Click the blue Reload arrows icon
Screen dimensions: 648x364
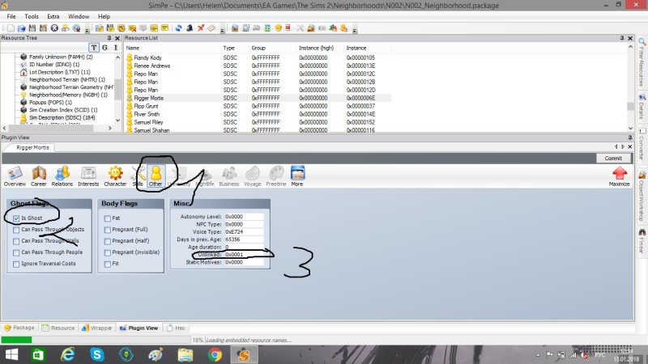[x=178, y=28]
